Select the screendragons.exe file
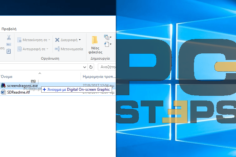The image size is (236, 157). pos(58,86)
